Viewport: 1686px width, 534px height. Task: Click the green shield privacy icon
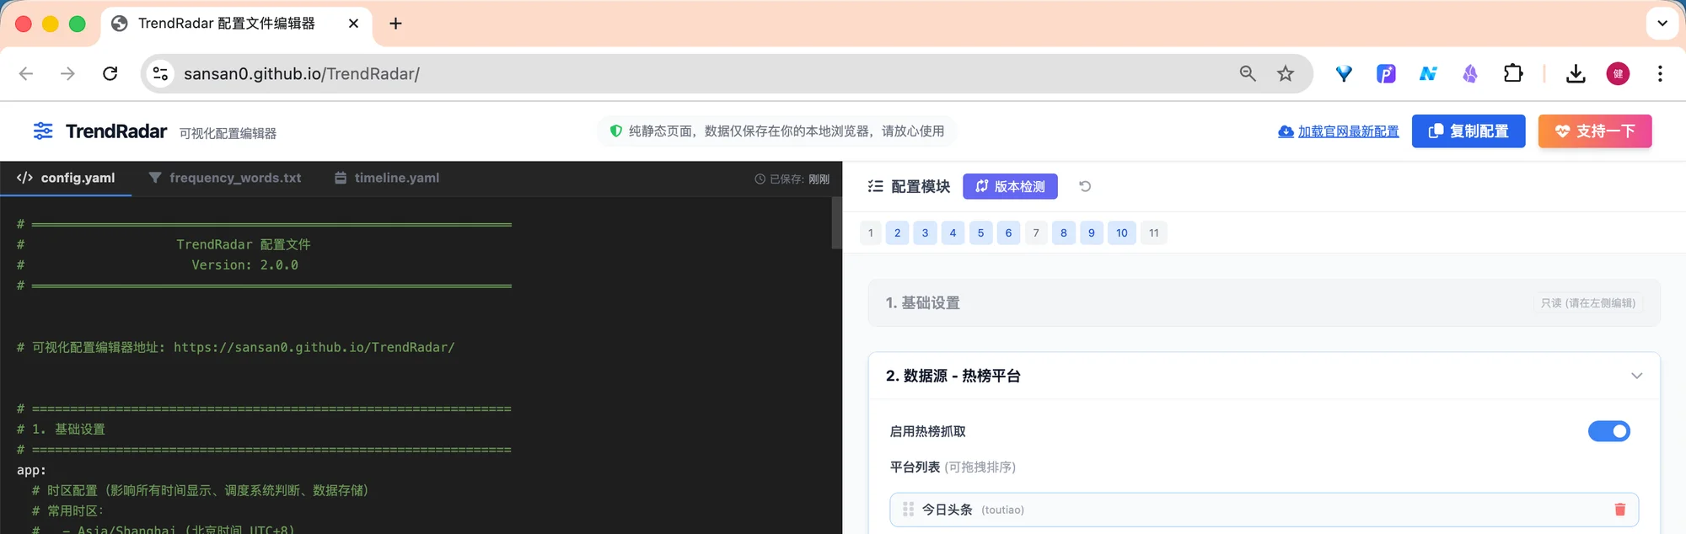[x=616, y=131]
